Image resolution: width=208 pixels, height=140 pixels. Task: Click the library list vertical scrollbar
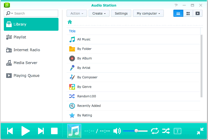pyautogui.click(x=201, y=66)
